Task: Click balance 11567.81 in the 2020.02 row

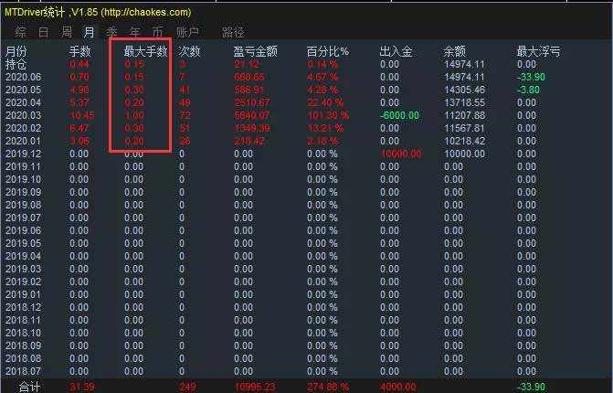Action: click(464, 128)
